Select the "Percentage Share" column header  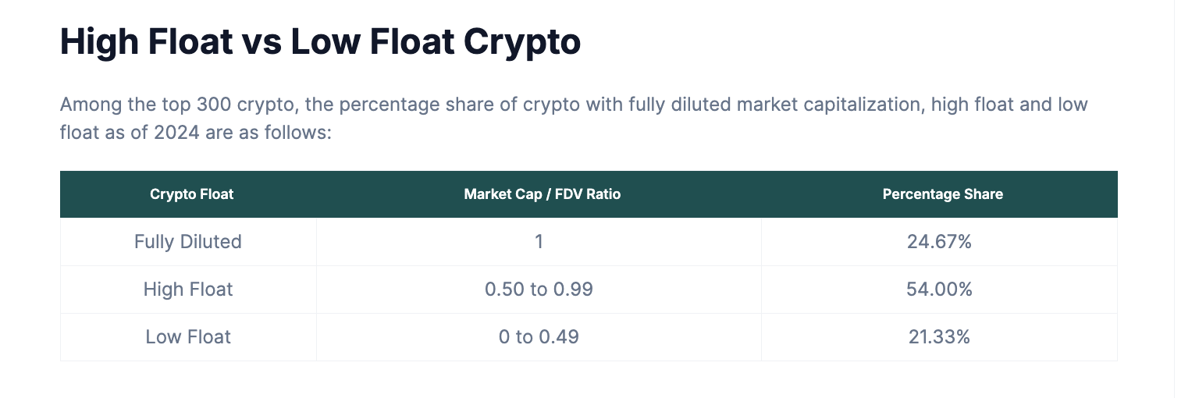pos(942,194)
